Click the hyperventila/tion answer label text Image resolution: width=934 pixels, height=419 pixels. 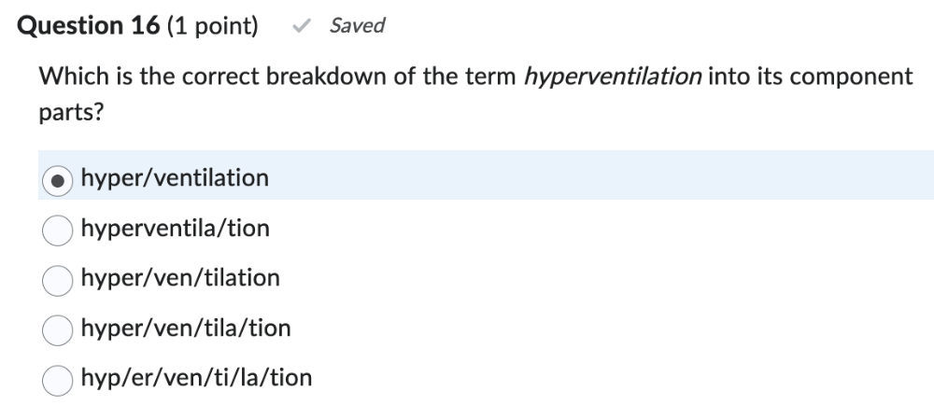[175, 228]
